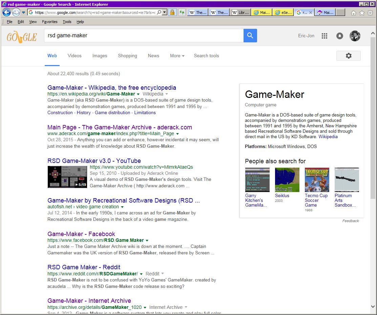
Task: Switch to the 'Libr...' Wikipedia tab
Action: pyautogui.click(x=240, y=13)
